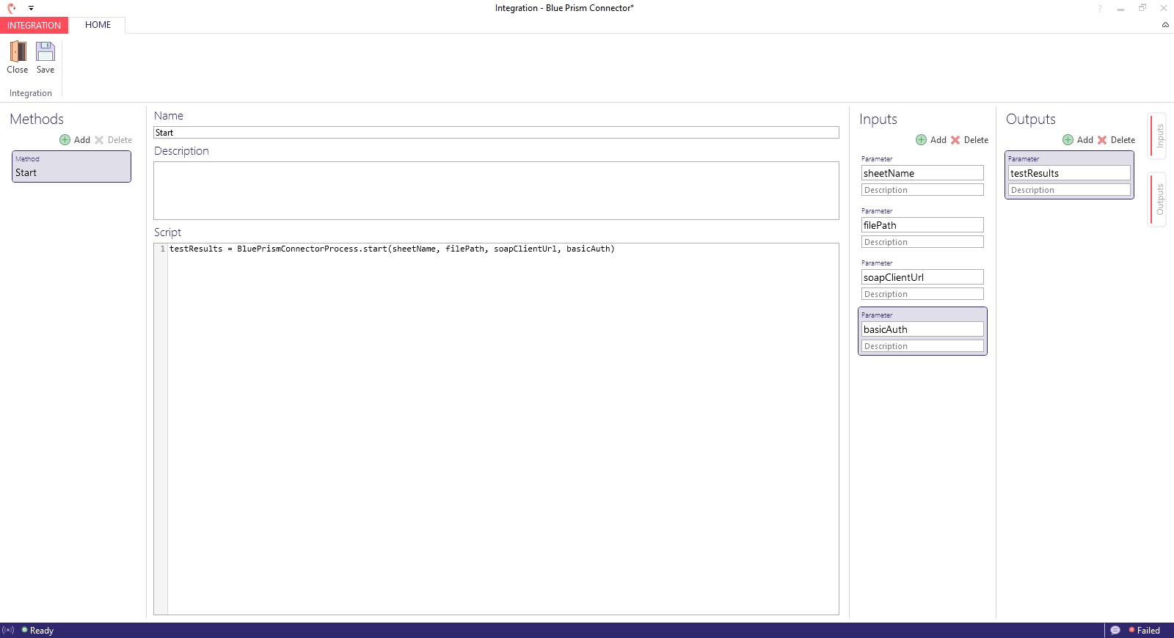
Task: Open the quick access toolbar dropdown arrow
Action: pos(31,8)
